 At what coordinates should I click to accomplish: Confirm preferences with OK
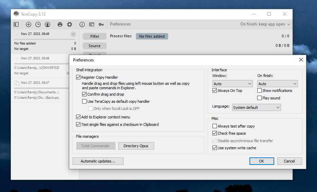(x=262, y=161)
